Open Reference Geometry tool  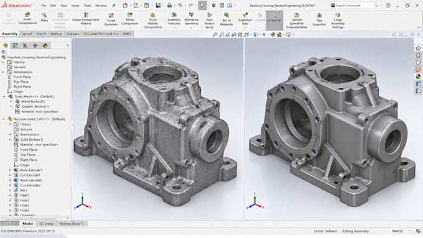coord(191,19)
